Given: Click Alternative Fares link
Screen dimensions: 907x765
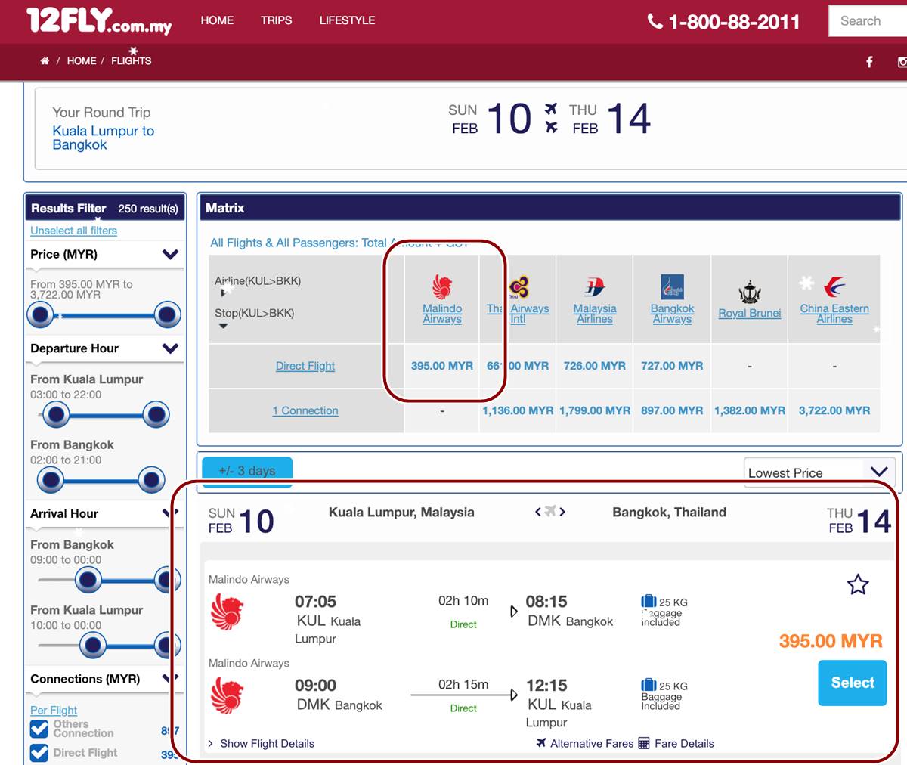Looking at the screenshot, I should point(592,743).
